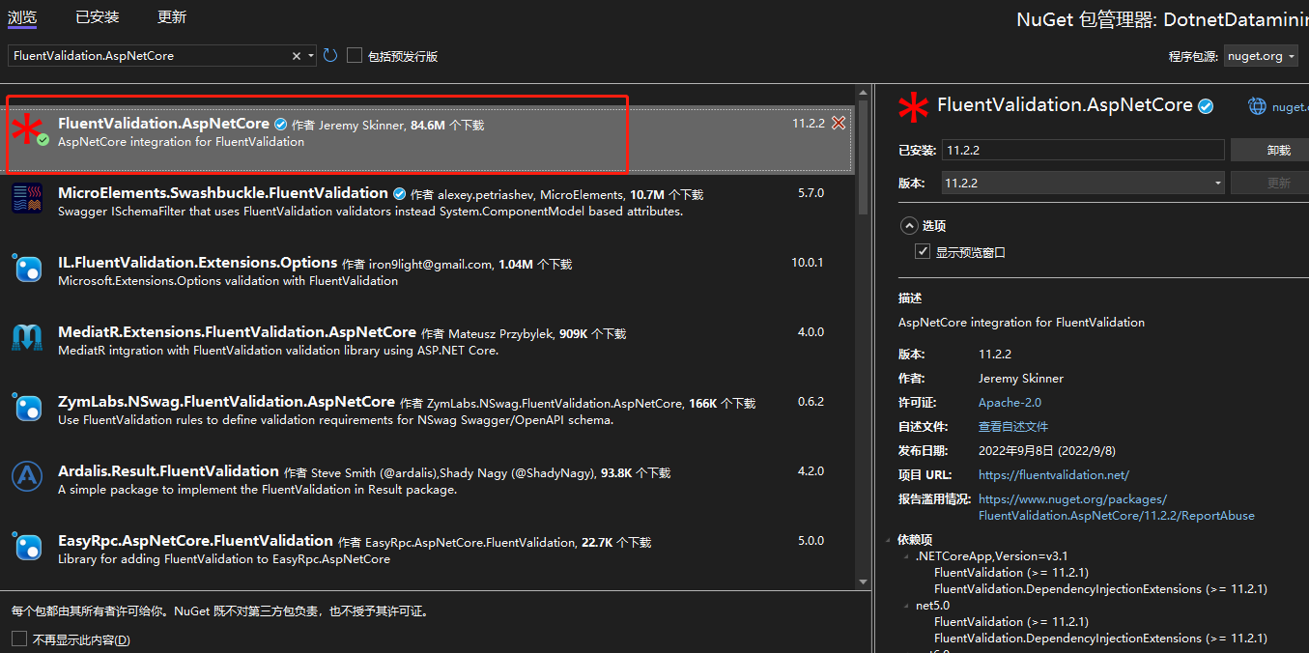Screen dimensions: 1309x653
Task: Collapse the options section chevron
Action: tap(908, 225)
